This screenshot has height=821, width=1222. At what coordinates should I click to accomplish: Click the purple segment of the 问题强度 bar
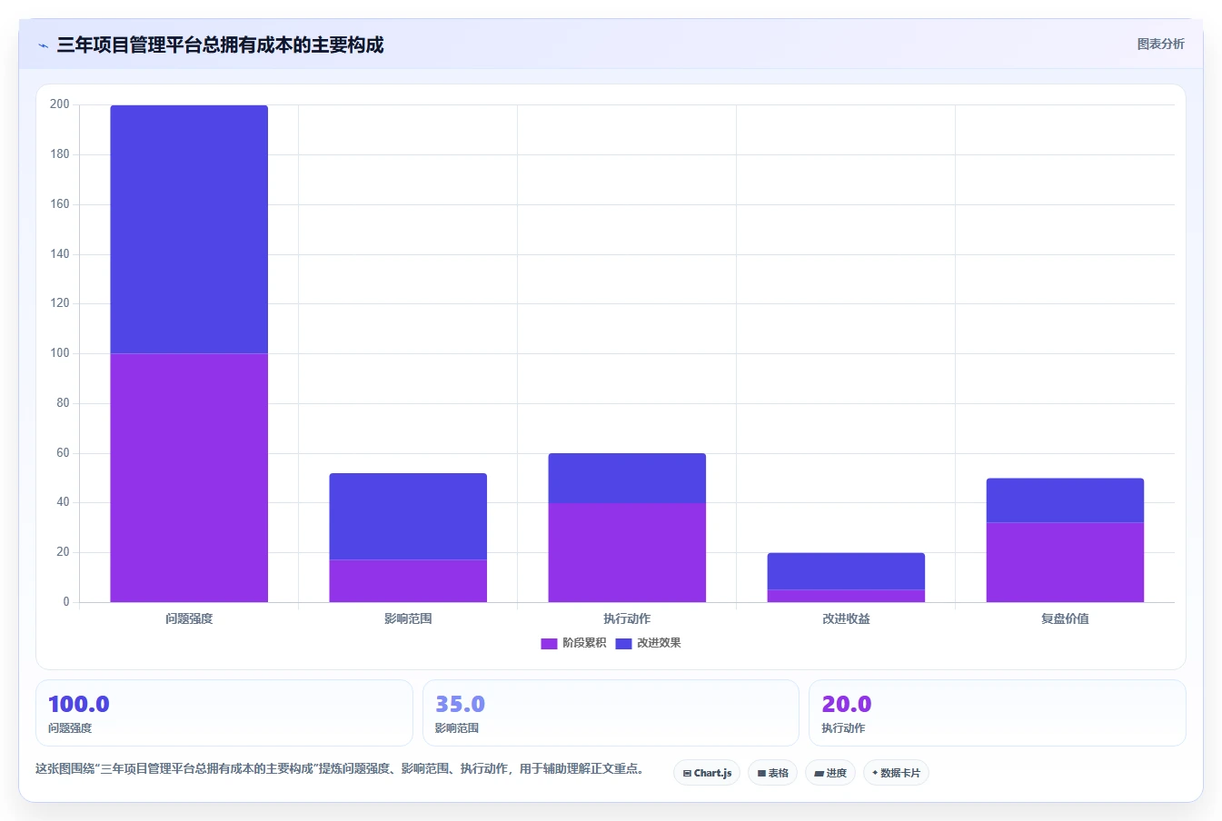tap(189, 478)
